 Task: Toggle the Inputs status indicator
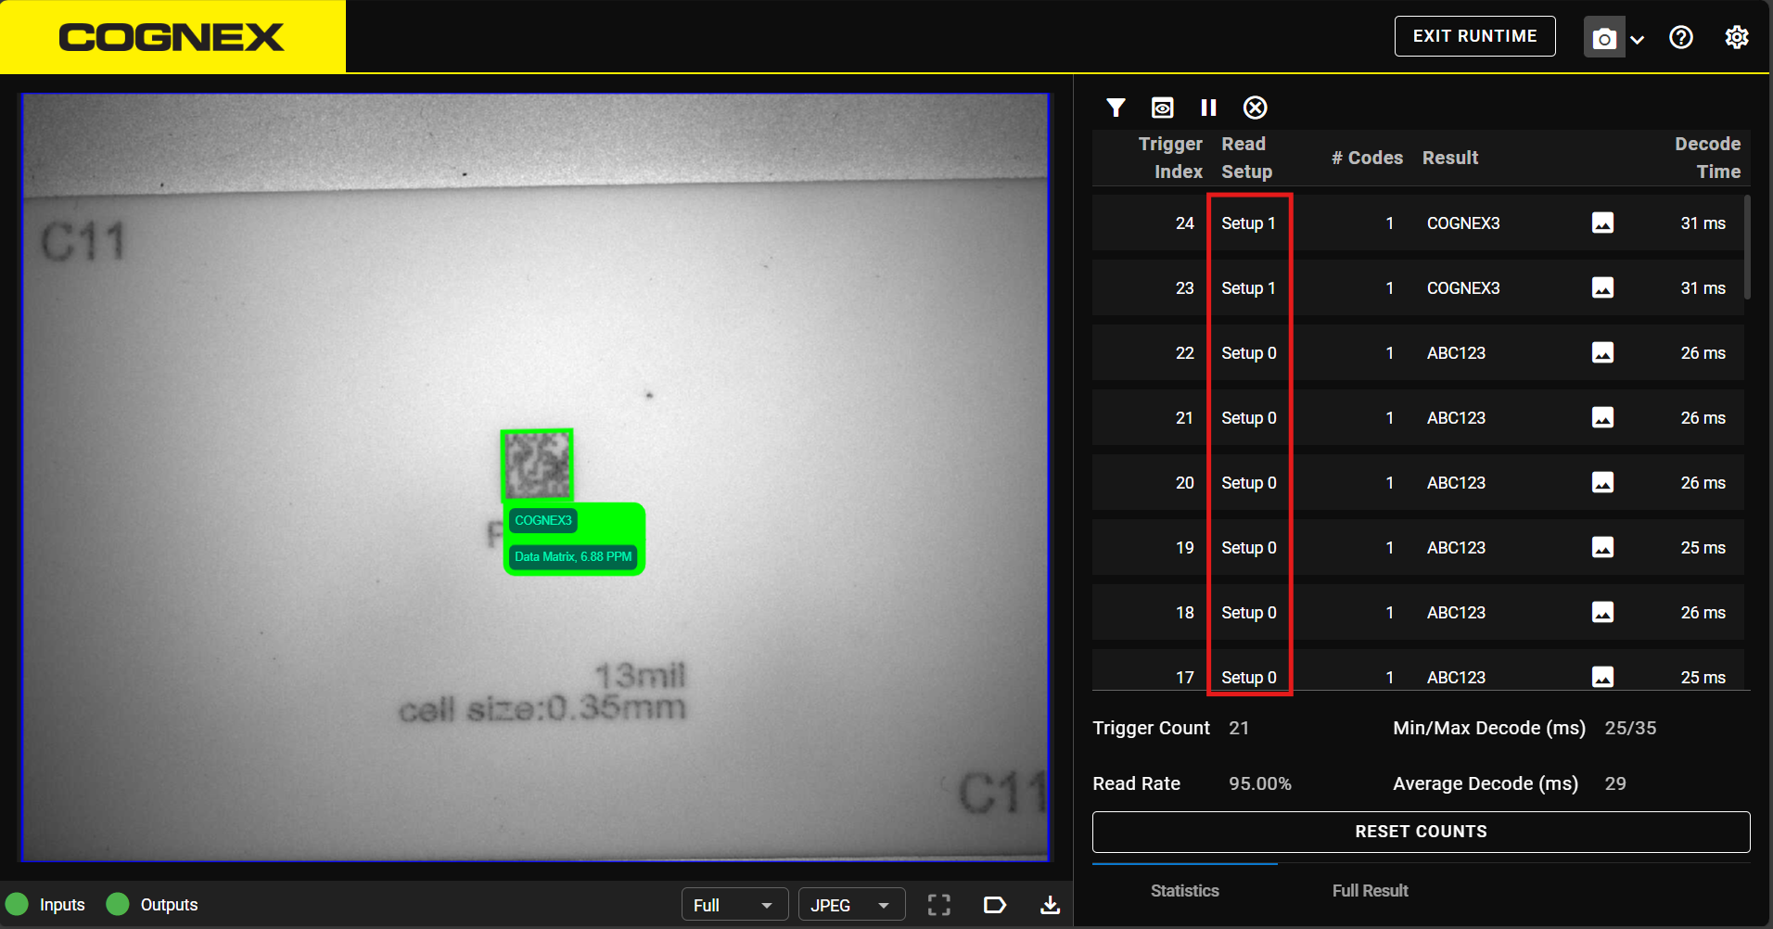18,904
